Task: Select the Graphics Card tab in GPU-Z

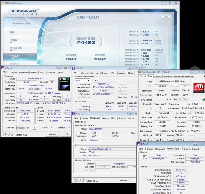Action: (x=146, y=76)
